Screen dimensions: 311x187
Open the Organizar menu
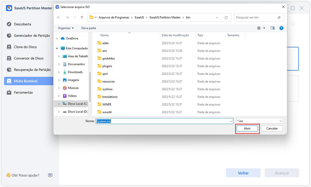coord(66,28)
